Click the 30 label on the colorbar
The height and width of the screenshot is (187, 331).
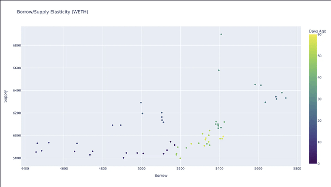(x=319, y=99)
